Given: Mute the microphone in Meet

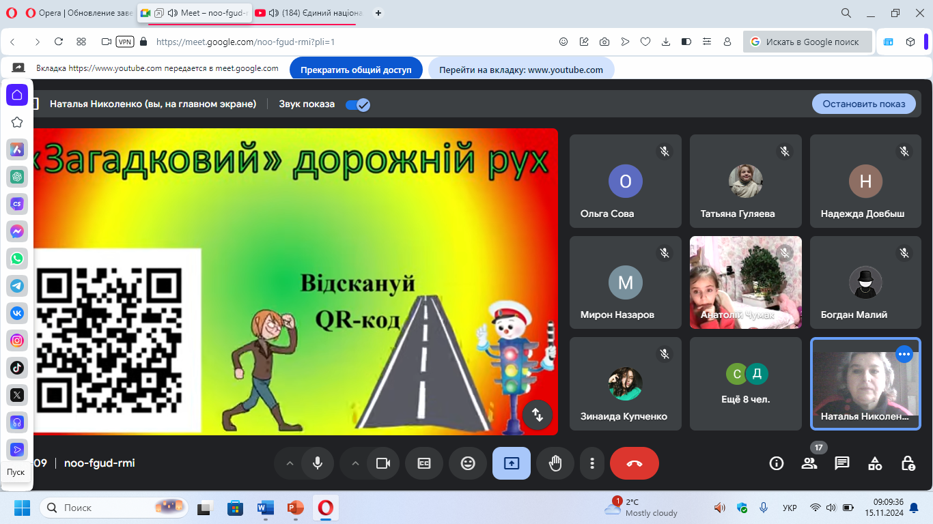Looking at the screenshot, I should 318,463.
